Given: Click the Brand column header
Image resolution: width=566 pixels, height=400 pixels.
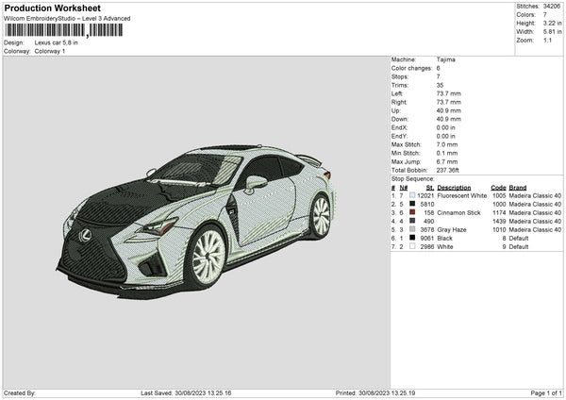Looking at the screenshot, I should (517, 187).
